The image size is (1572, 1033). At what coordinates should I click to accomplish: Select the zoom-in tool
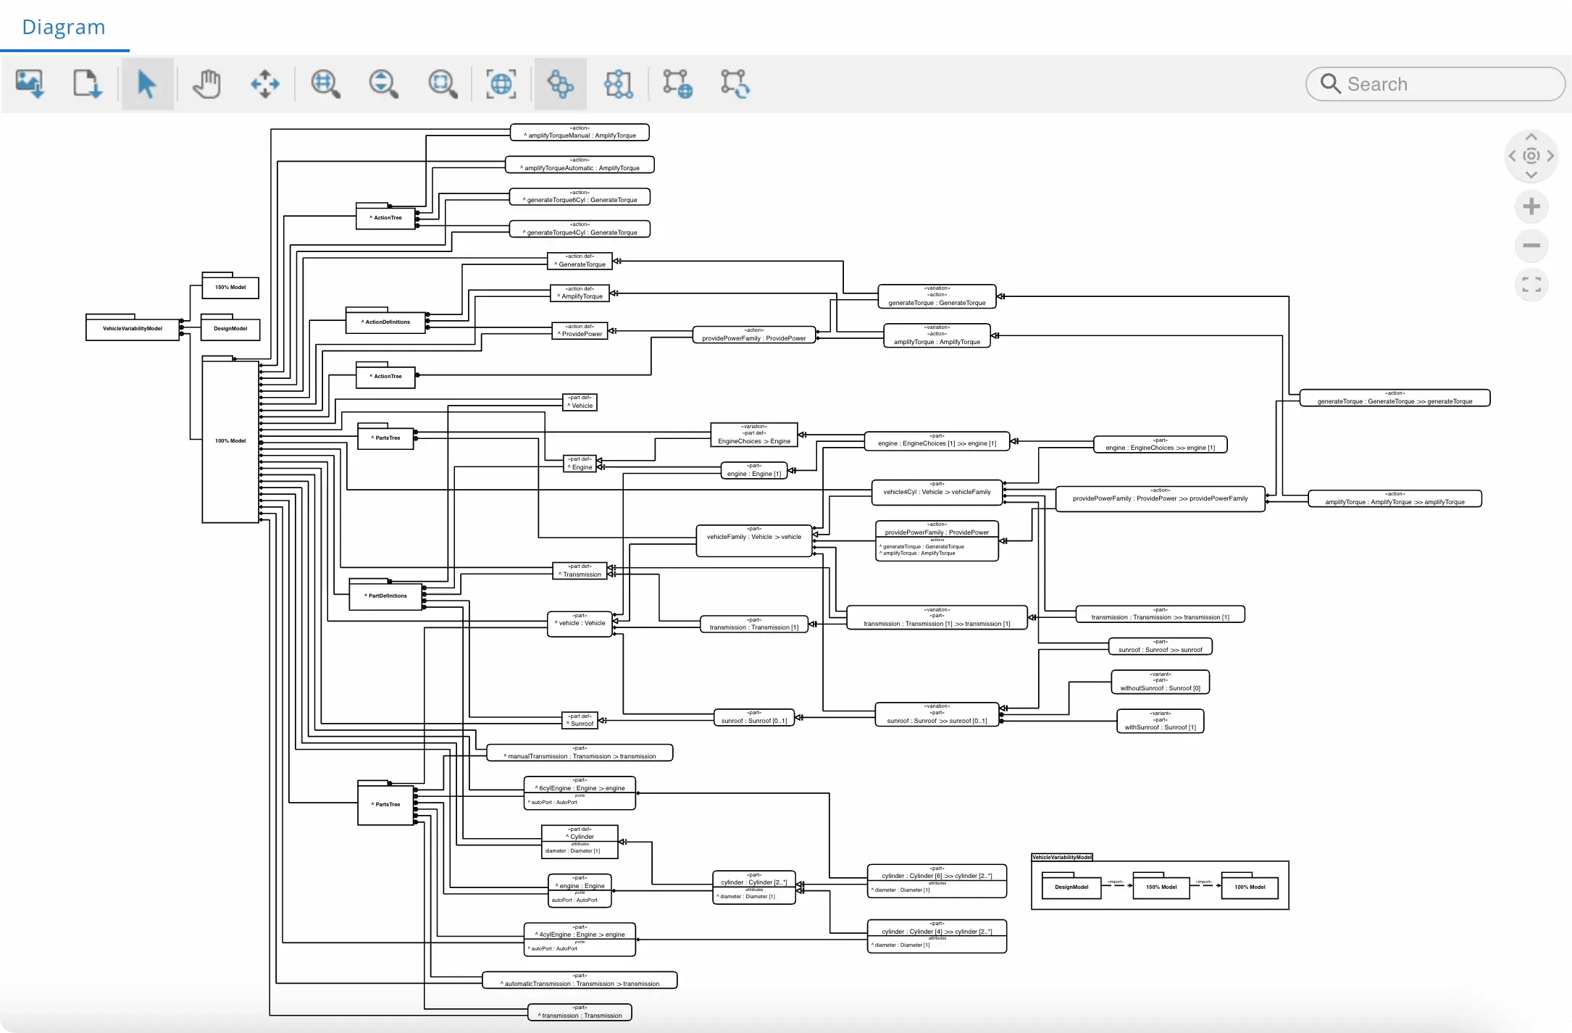tap(324, 84)
